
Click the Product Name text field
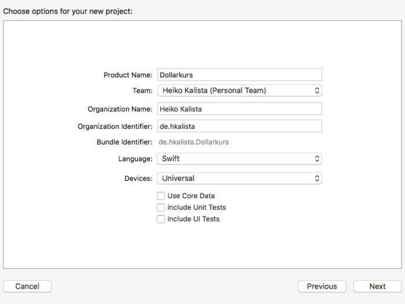pyautogui.click(x=239, y=75)
